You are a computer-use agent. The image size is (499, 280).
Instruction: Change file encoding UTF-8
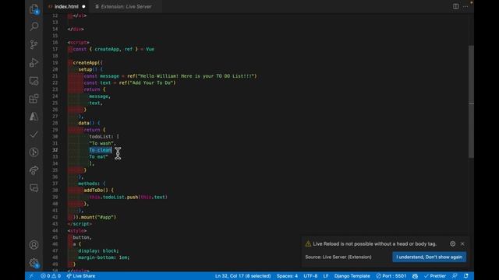coord(310,276)
